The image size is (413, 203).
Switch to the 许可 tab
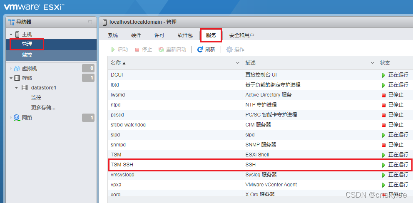(159, 35)
